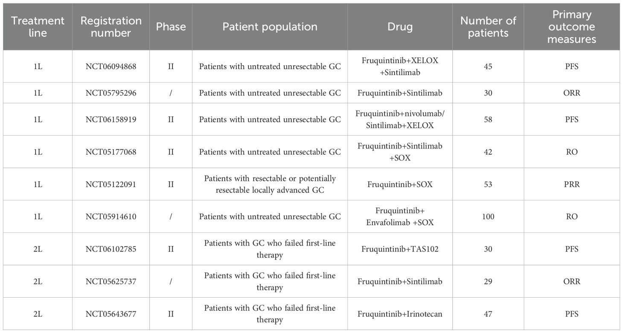
Task: Open trial NCT05177068 entry
Action: pyautogui.click(x=111, y=152)
